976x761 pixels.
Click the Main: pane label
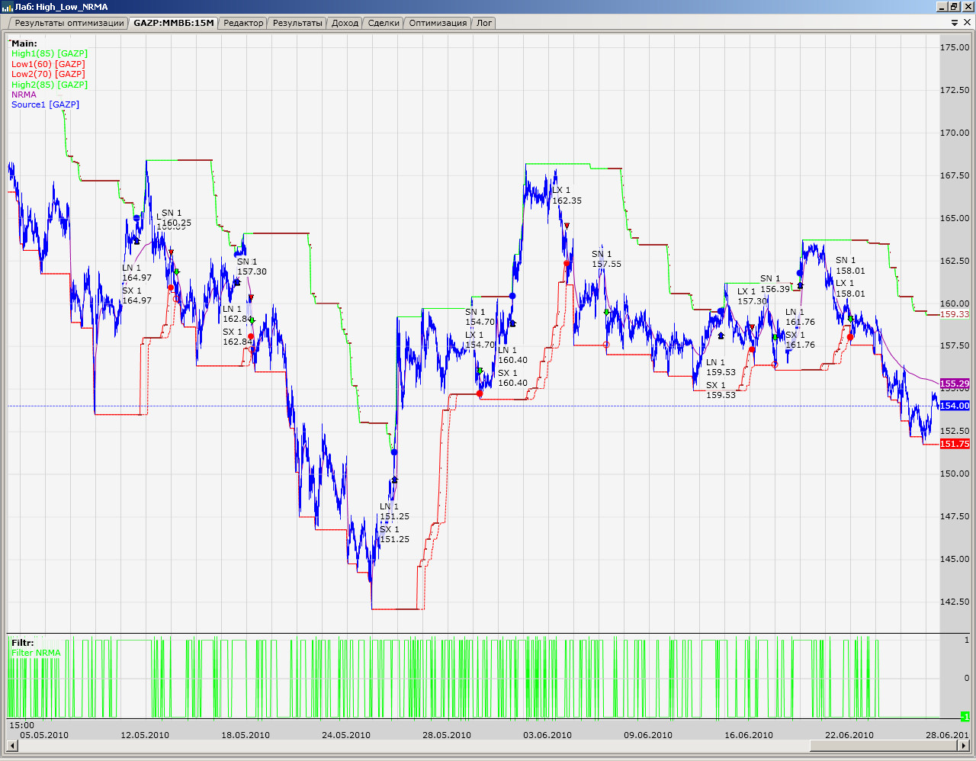tap(24, 43)
